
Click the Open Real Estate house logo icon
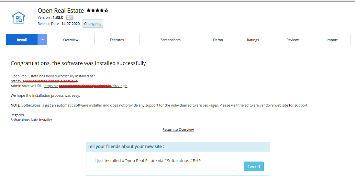point(18,18)
